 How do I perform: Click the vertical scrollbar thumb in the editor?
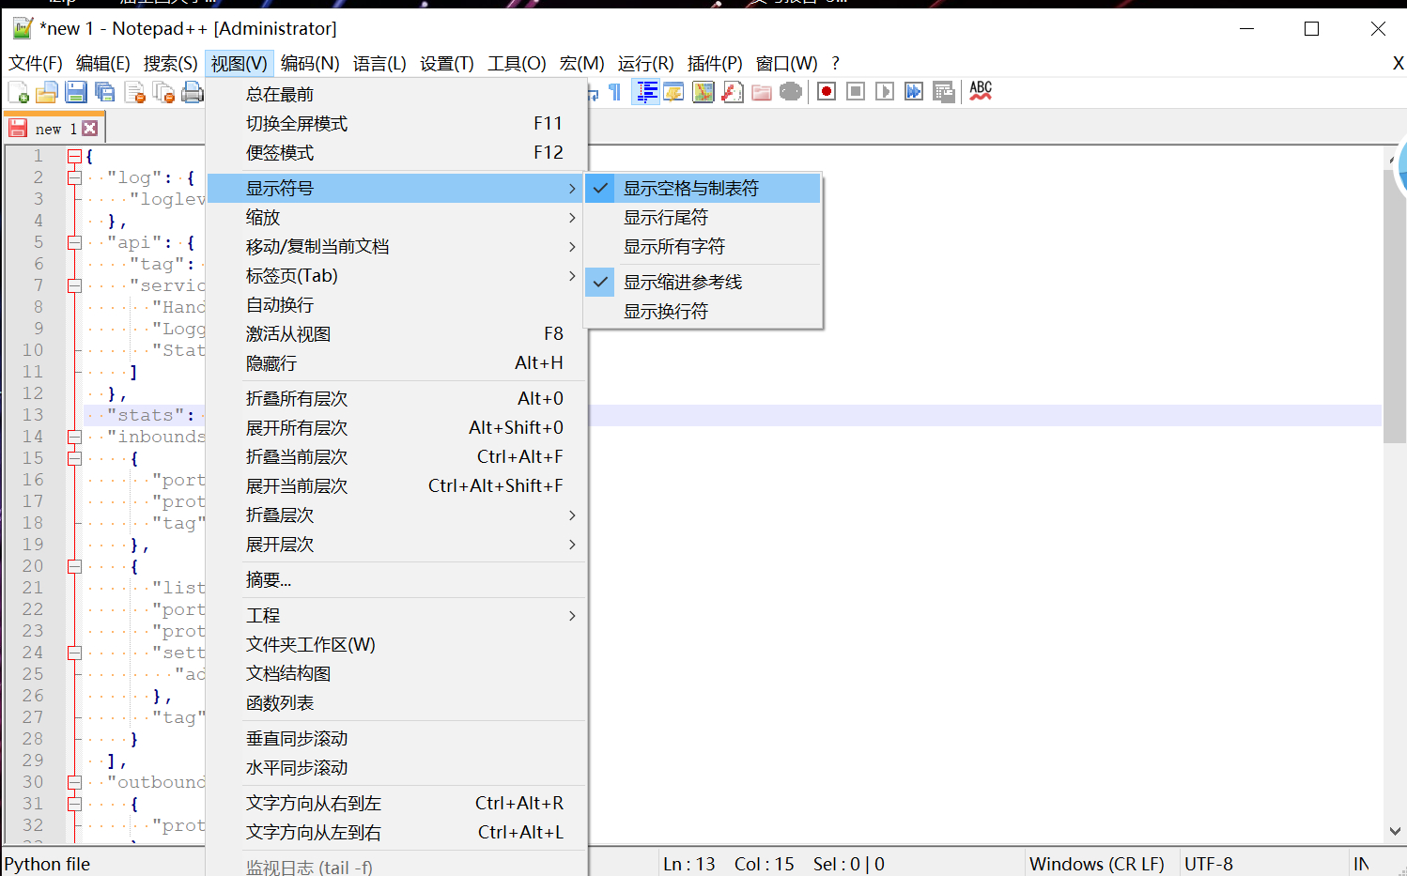point(1395,306)
